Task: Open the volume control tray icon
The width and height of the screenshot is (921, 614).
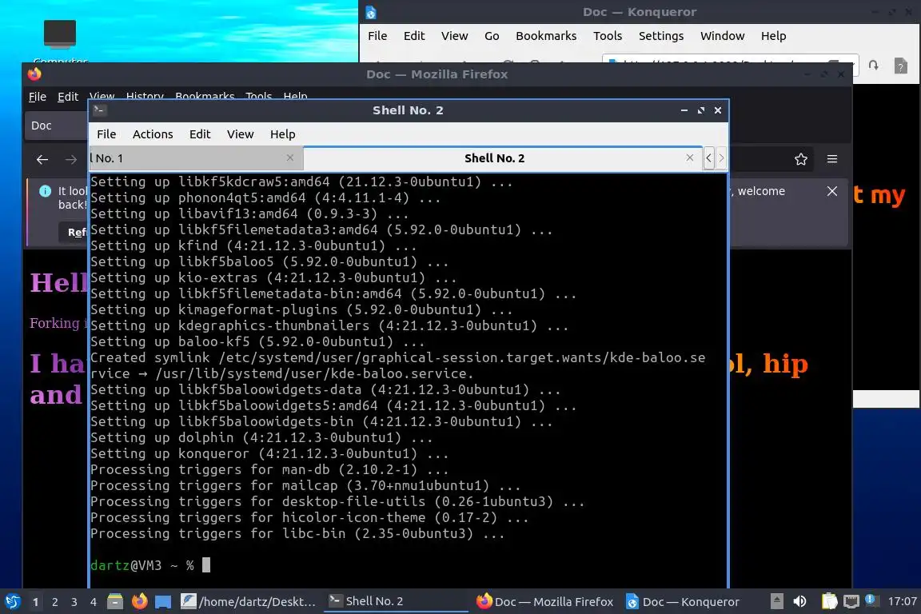Action: [x=799, y=602]
